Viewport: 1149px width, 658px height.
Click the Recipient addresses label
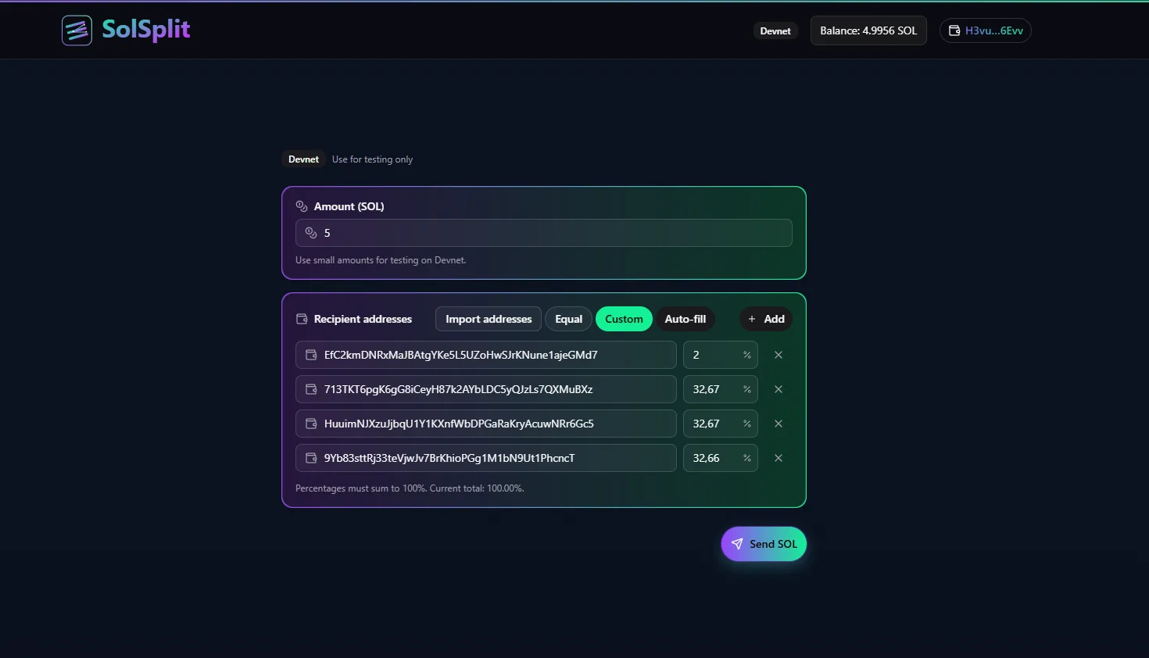(x=363, y=319)
